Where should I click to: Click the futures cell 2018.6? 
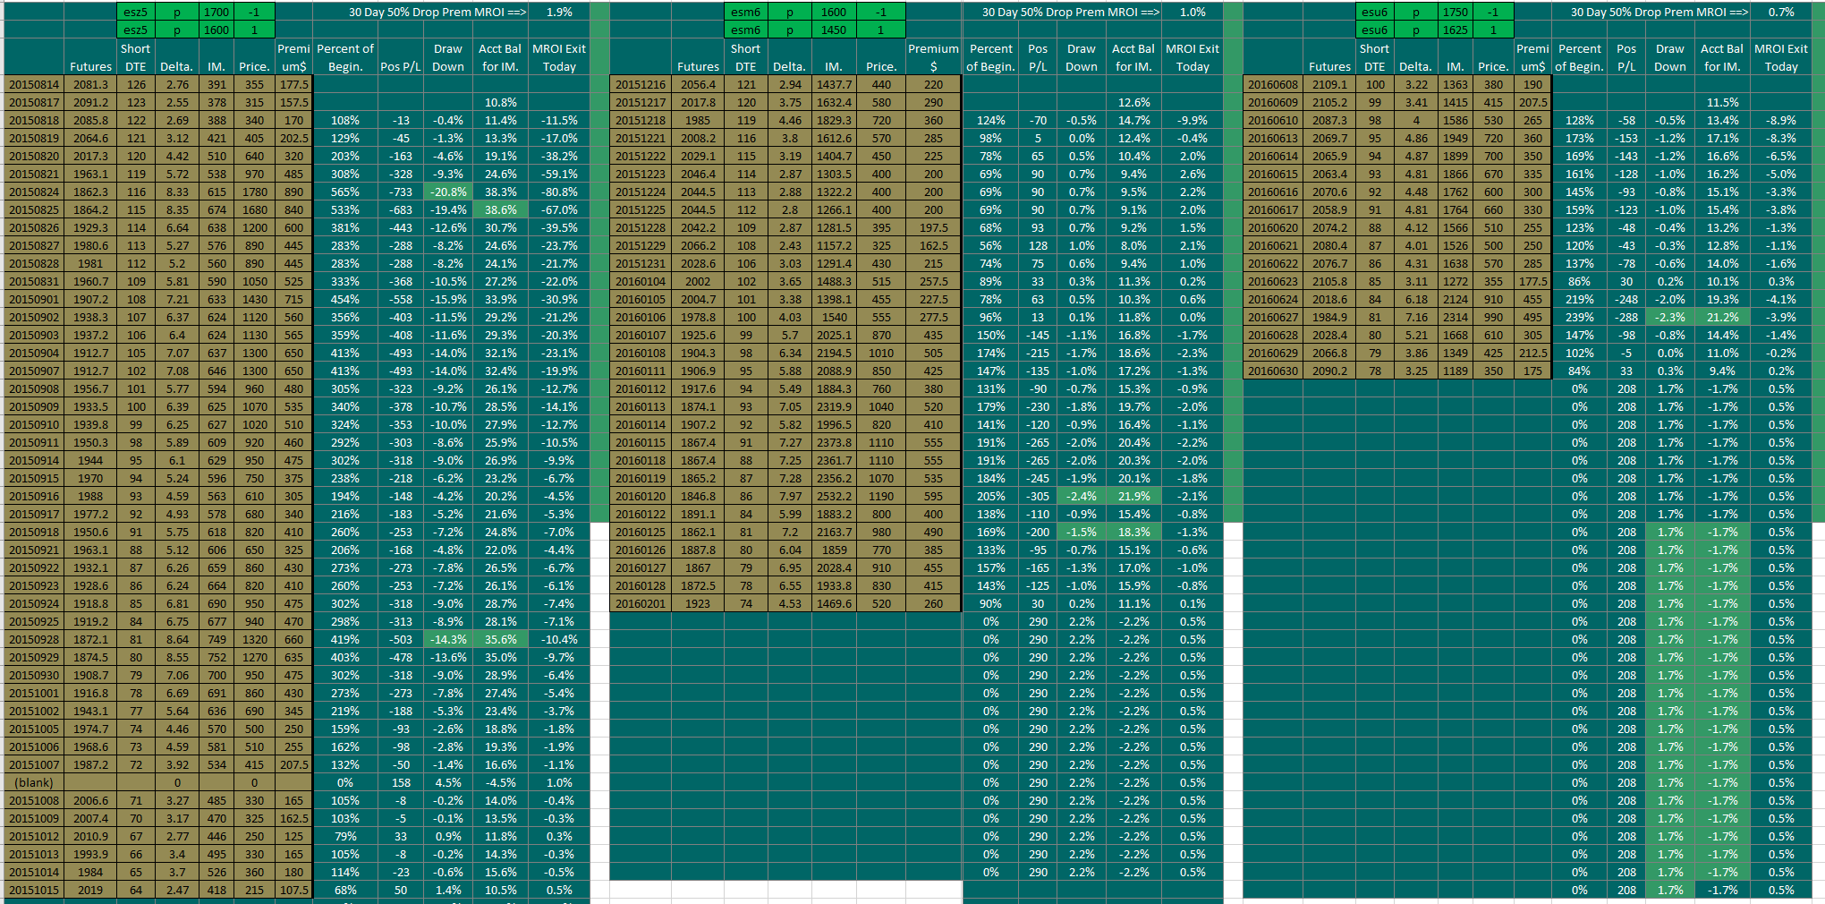(x=1329, y=300)
